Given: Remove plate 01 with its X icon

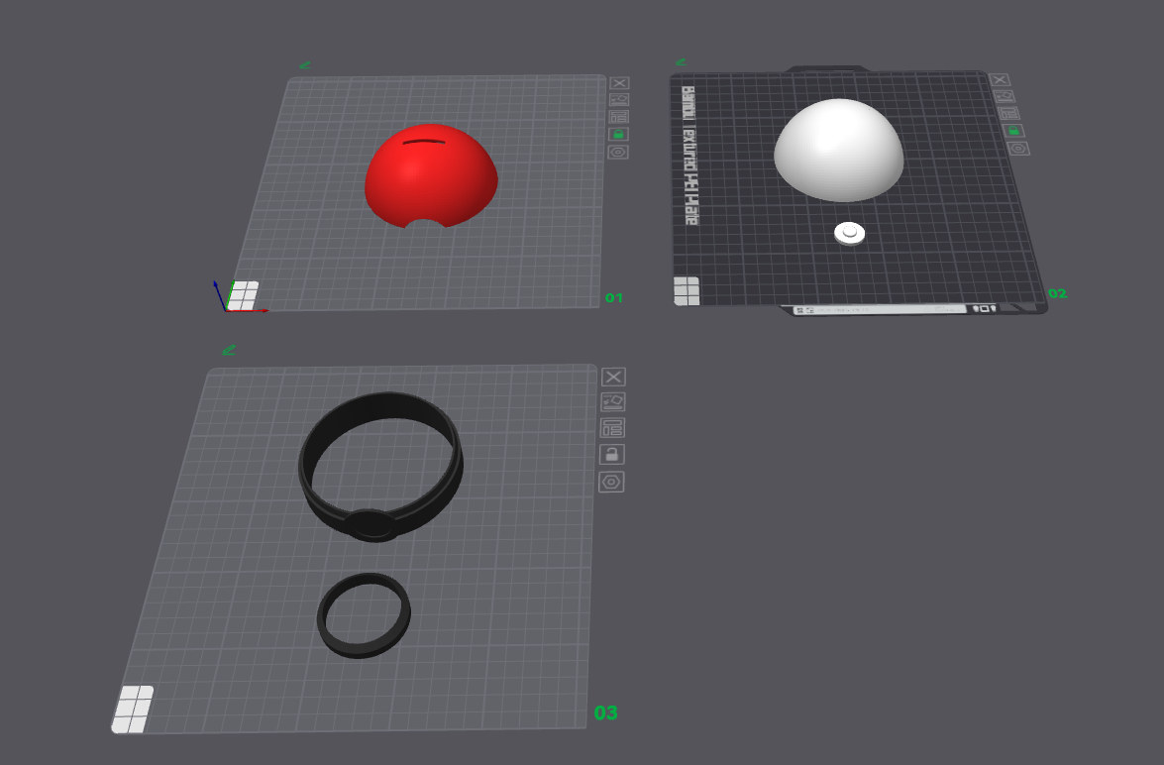Looking at the screenshot, I should pos(619,83).
